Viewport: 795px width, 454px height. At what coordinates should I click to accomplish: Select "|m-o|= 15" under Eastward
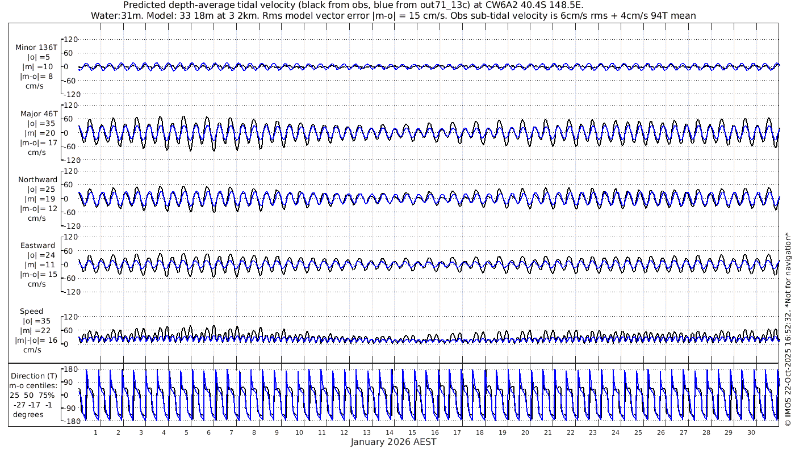pyautogui.click(x=39, y=275)
